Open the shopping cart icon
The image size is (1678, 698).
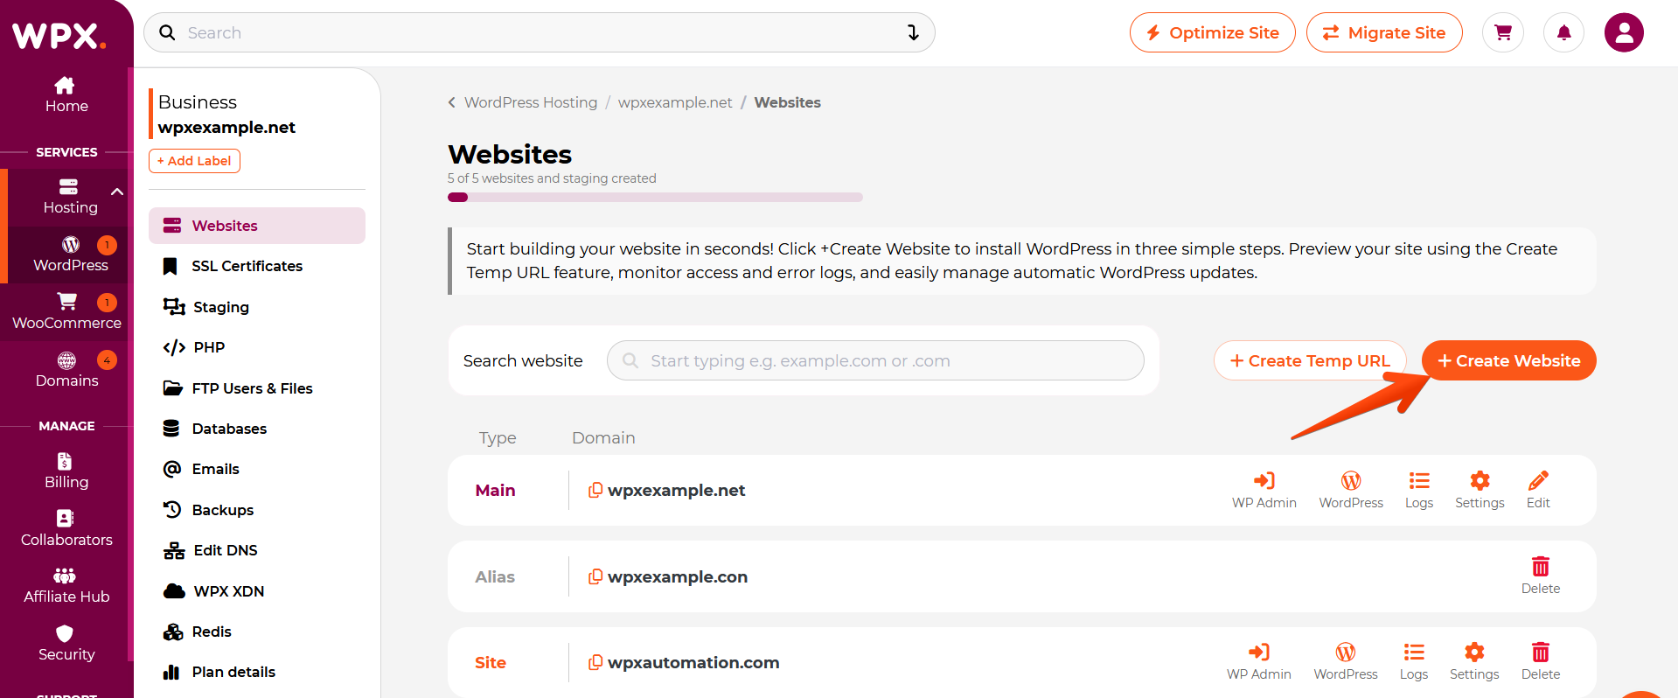1503,33
